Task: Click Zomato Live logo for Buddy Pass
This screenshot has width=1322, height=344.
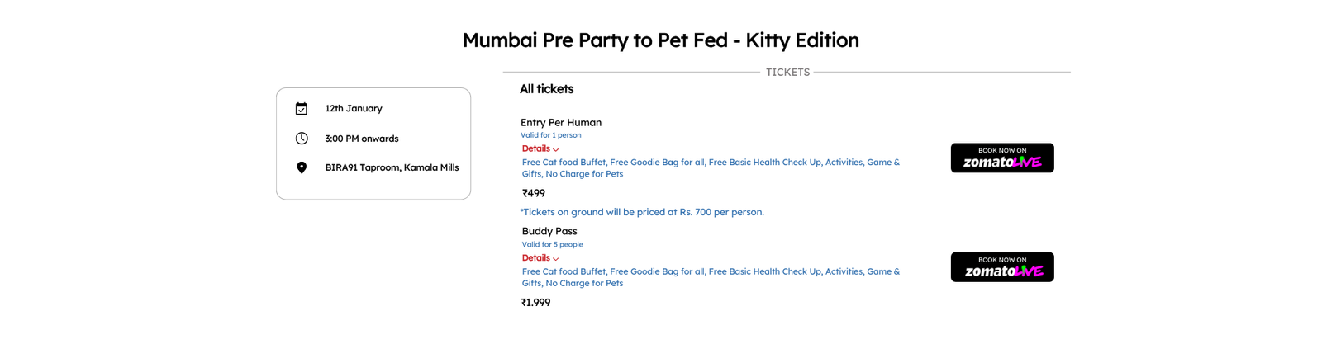Action: [x=1002, y=267]
